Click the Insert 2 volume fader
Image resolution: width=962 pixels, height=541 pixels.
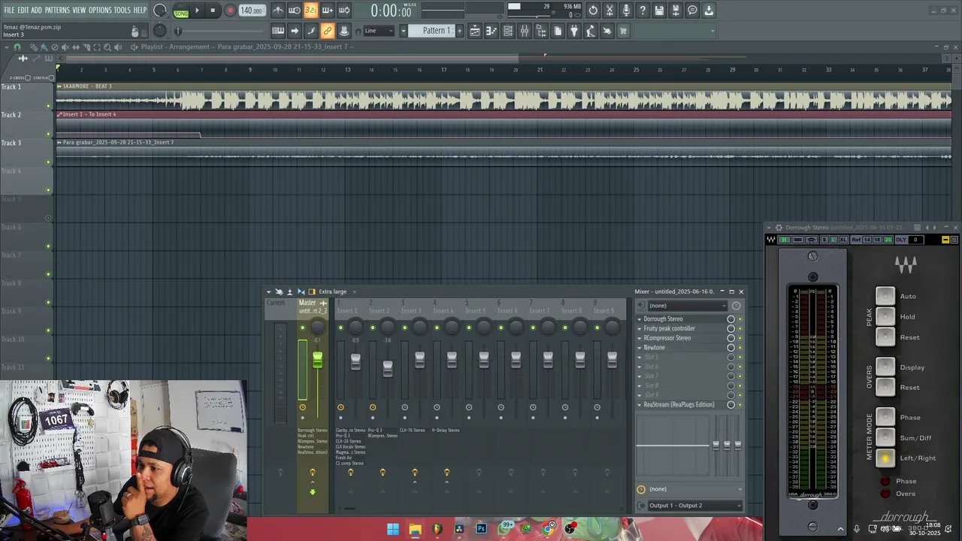click(388, 368)
